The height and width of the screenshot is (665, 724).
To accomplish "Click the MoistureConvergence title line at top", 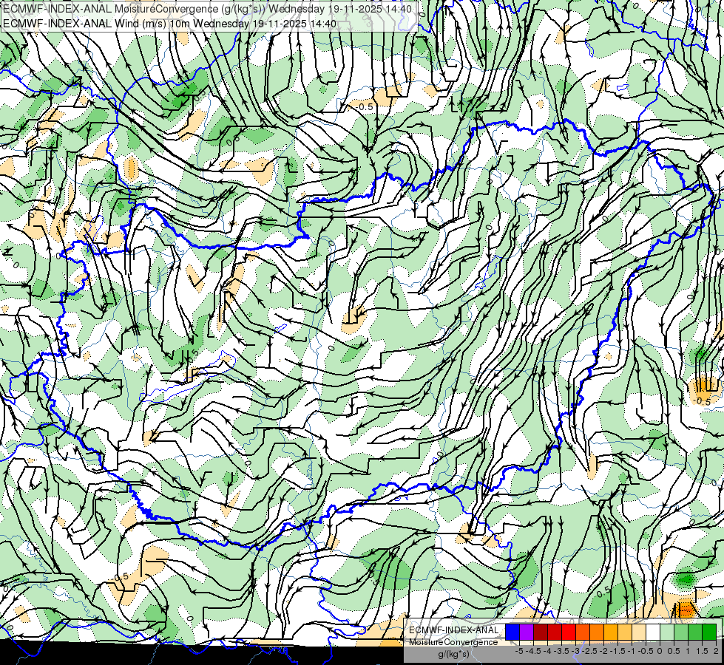I will tap(207, 9).
